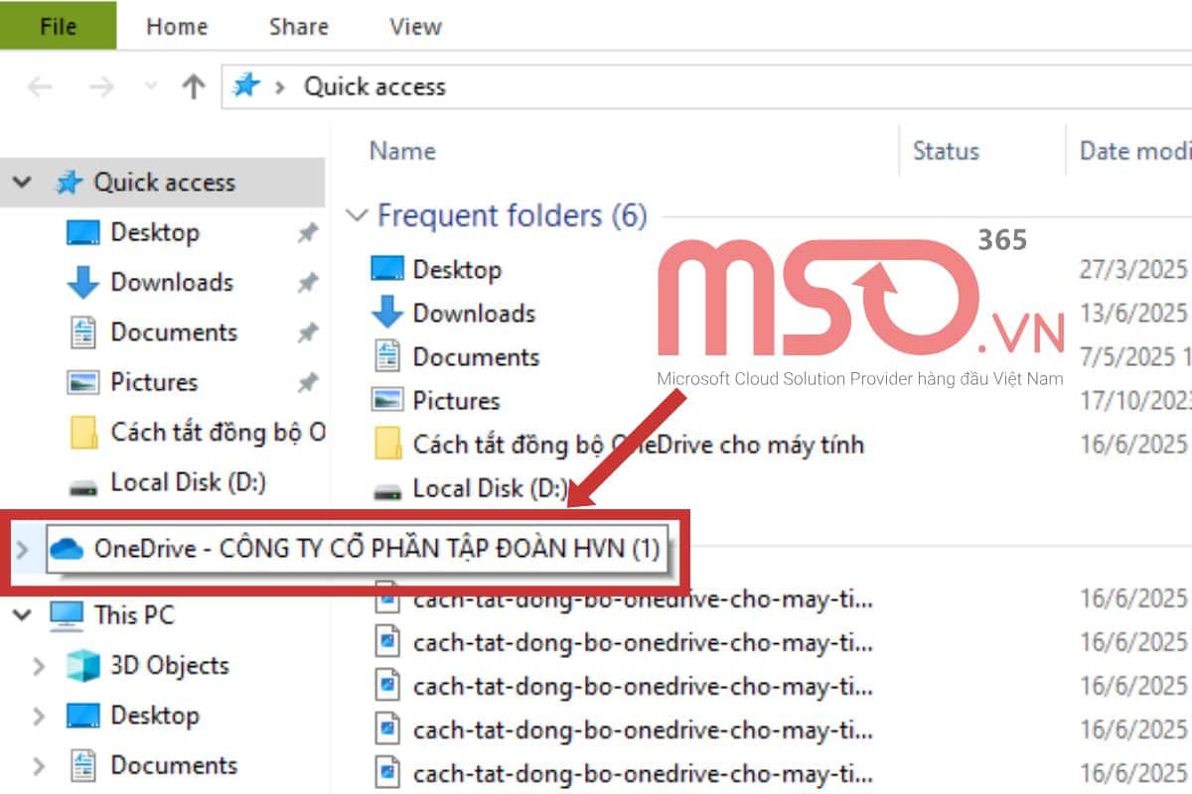The image size is (1192, 794).
Task: Click the 7/5/2025 date for Documents
Action: pyautogui.click(x=1134, y=357)
